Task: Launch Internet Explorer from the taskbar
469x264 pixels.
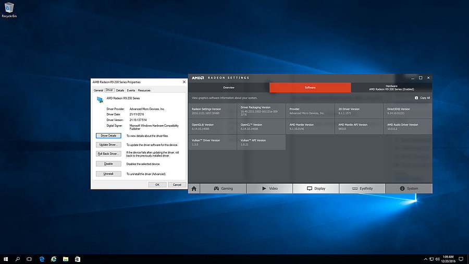Action: tap(54, 259)
